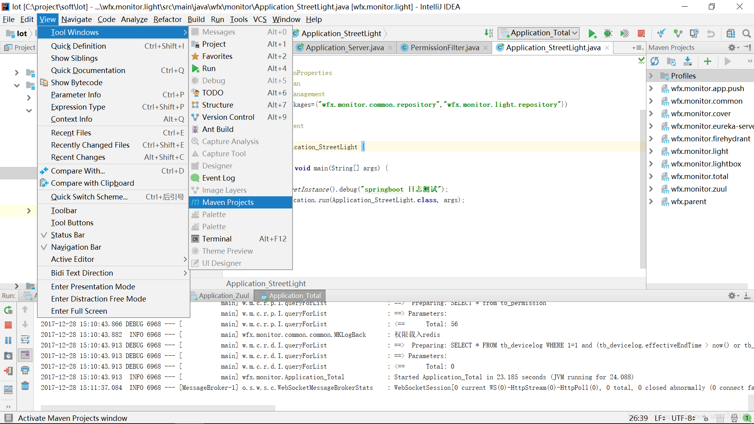Expand the wfx.monitor.light Maven module
754x424 pixels.
click(x=651, y=151)
